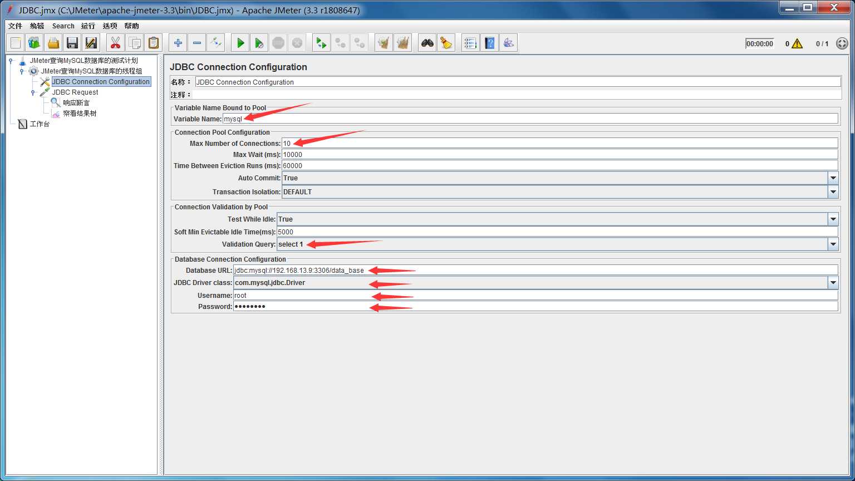Image resolution: width=855 pixels, height=481 pixels.
Task: Click the Remote Shutdown All icon
Action: pos(359,43)
